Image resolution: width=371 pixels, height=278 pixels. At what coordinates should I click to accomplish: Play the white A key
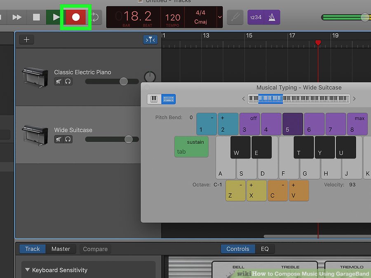(x=225, y=169)
